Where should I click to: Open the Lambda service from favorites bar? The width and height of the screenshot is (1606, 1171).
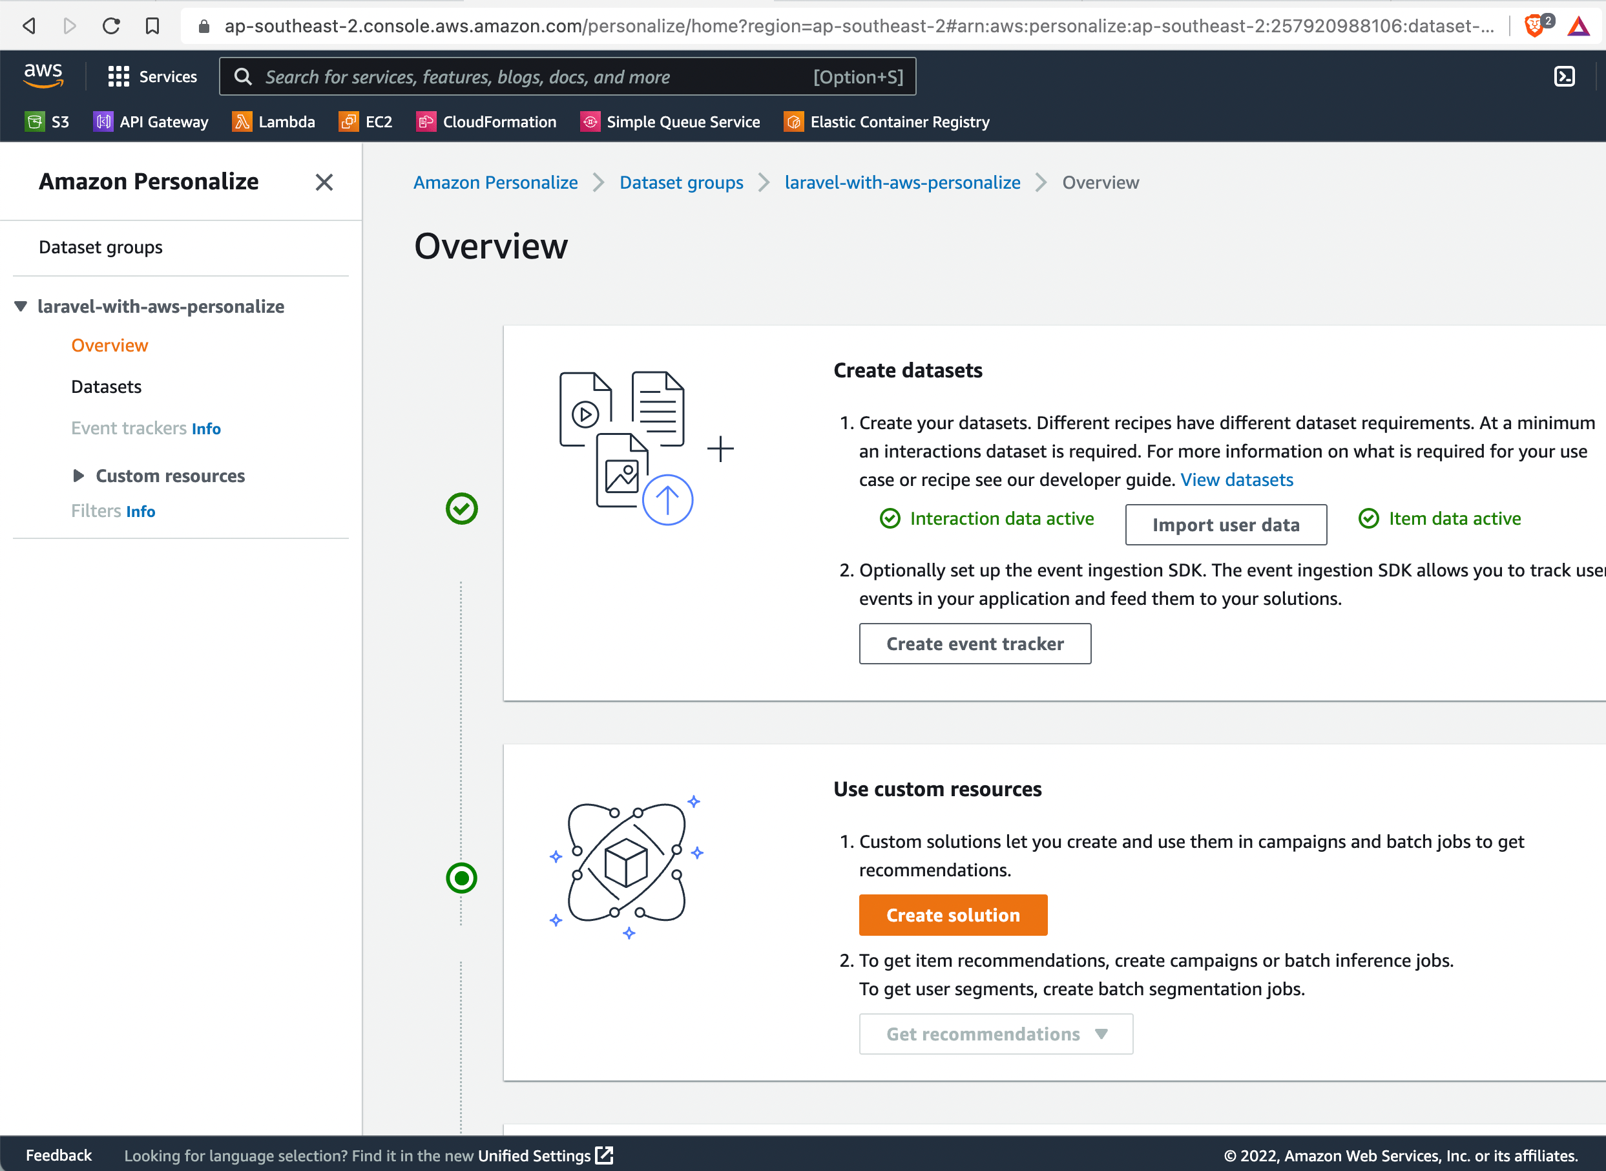(x=274, y=121)
